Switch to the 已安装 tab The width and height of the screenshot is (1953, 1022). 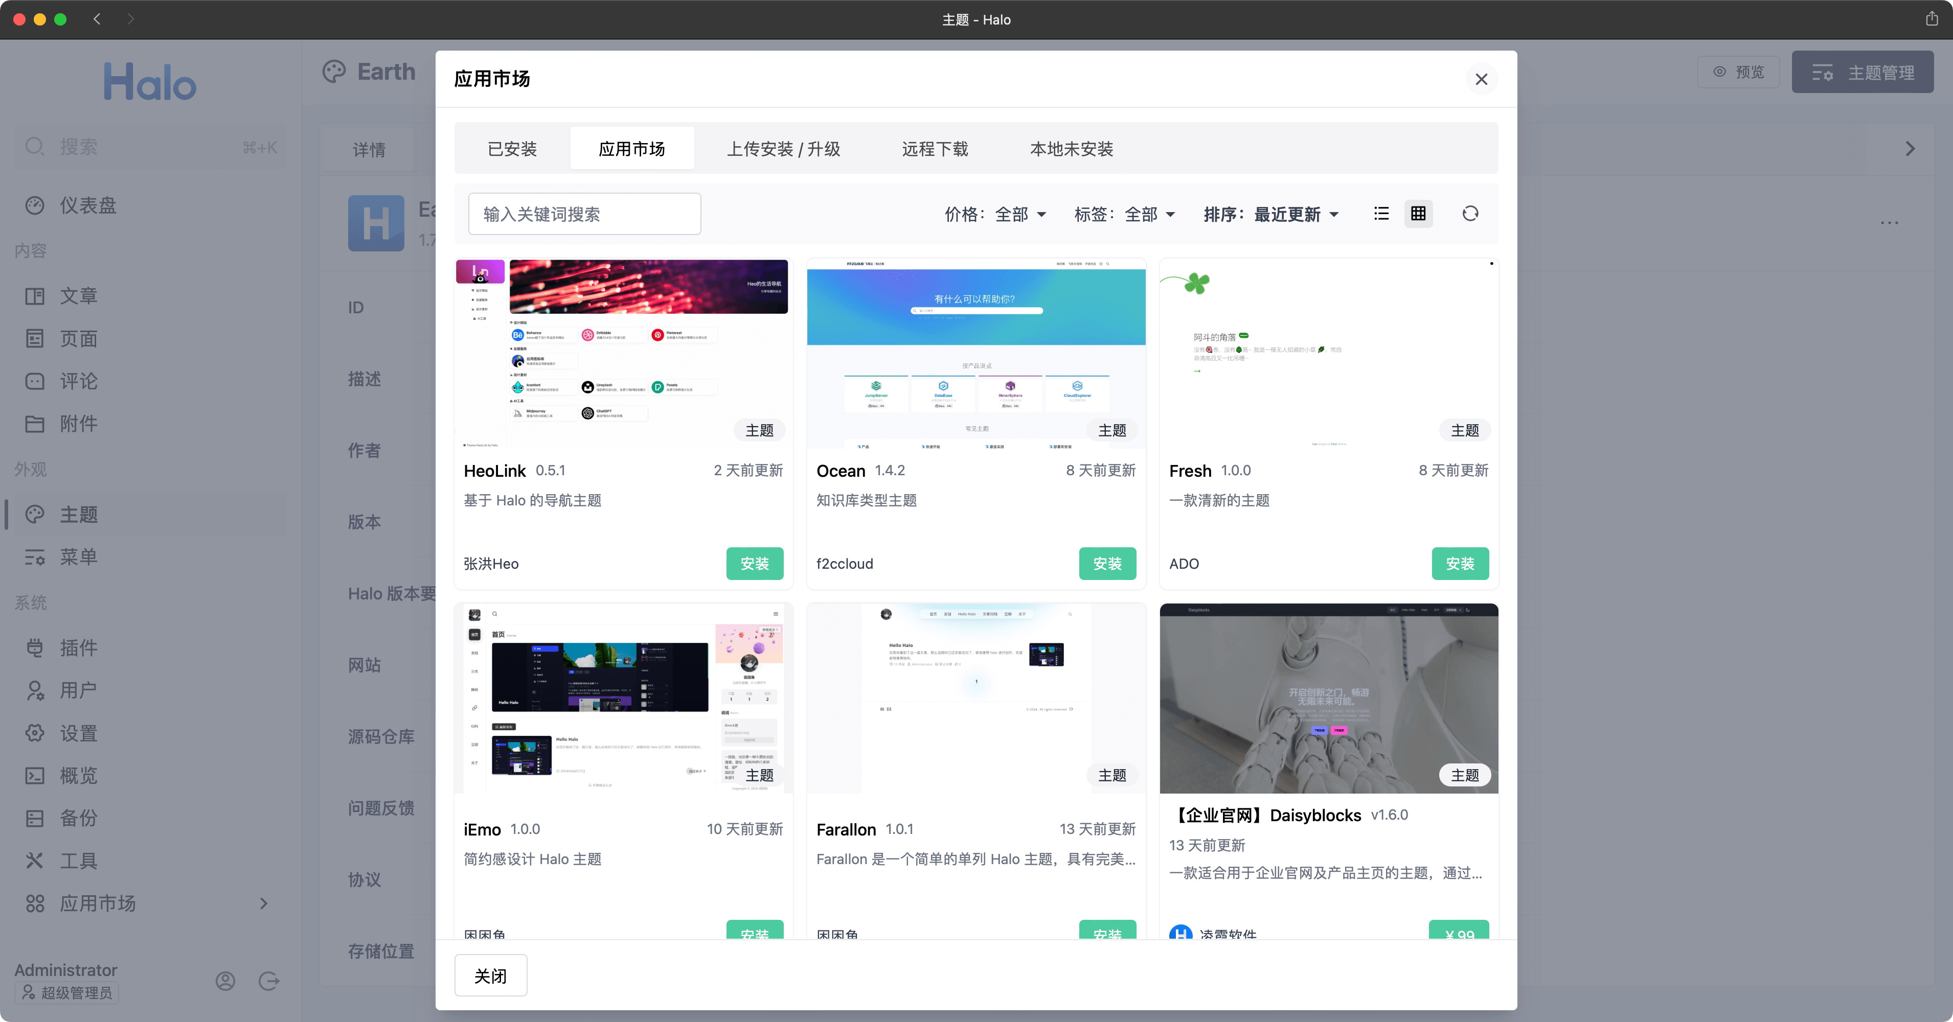coord(512,149)
